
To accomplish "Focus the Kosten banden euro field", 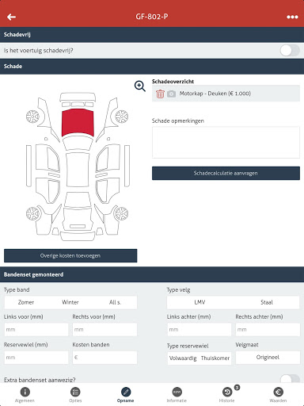I will pos(104,358).
